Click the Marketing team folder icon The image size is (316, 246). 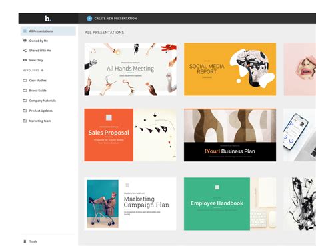point(25,121)
